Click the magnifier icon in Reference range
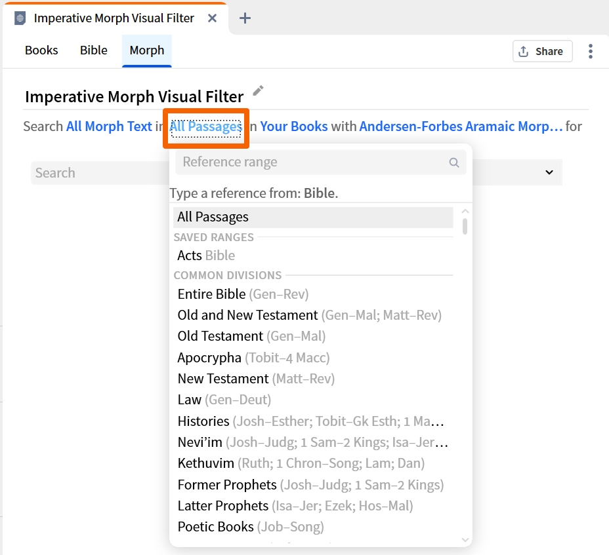Viewport: 609px width, 555px height. click(454, 163)
